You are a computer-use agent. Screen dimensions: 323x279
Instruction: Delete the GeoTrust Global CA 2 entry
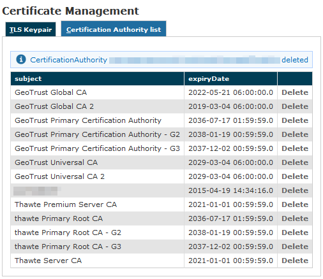click(295, 106)
